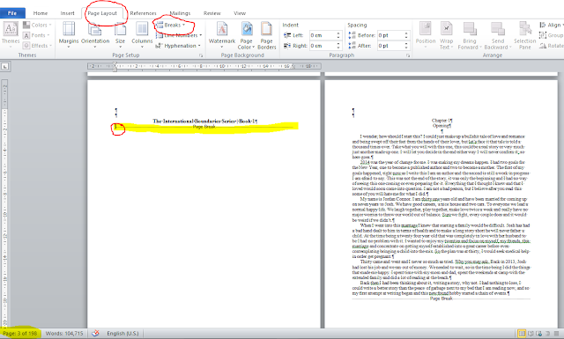The height and width of the screenshot is (339, 564).
Task: Click the Chapter 1 heading
Action: 442,121
